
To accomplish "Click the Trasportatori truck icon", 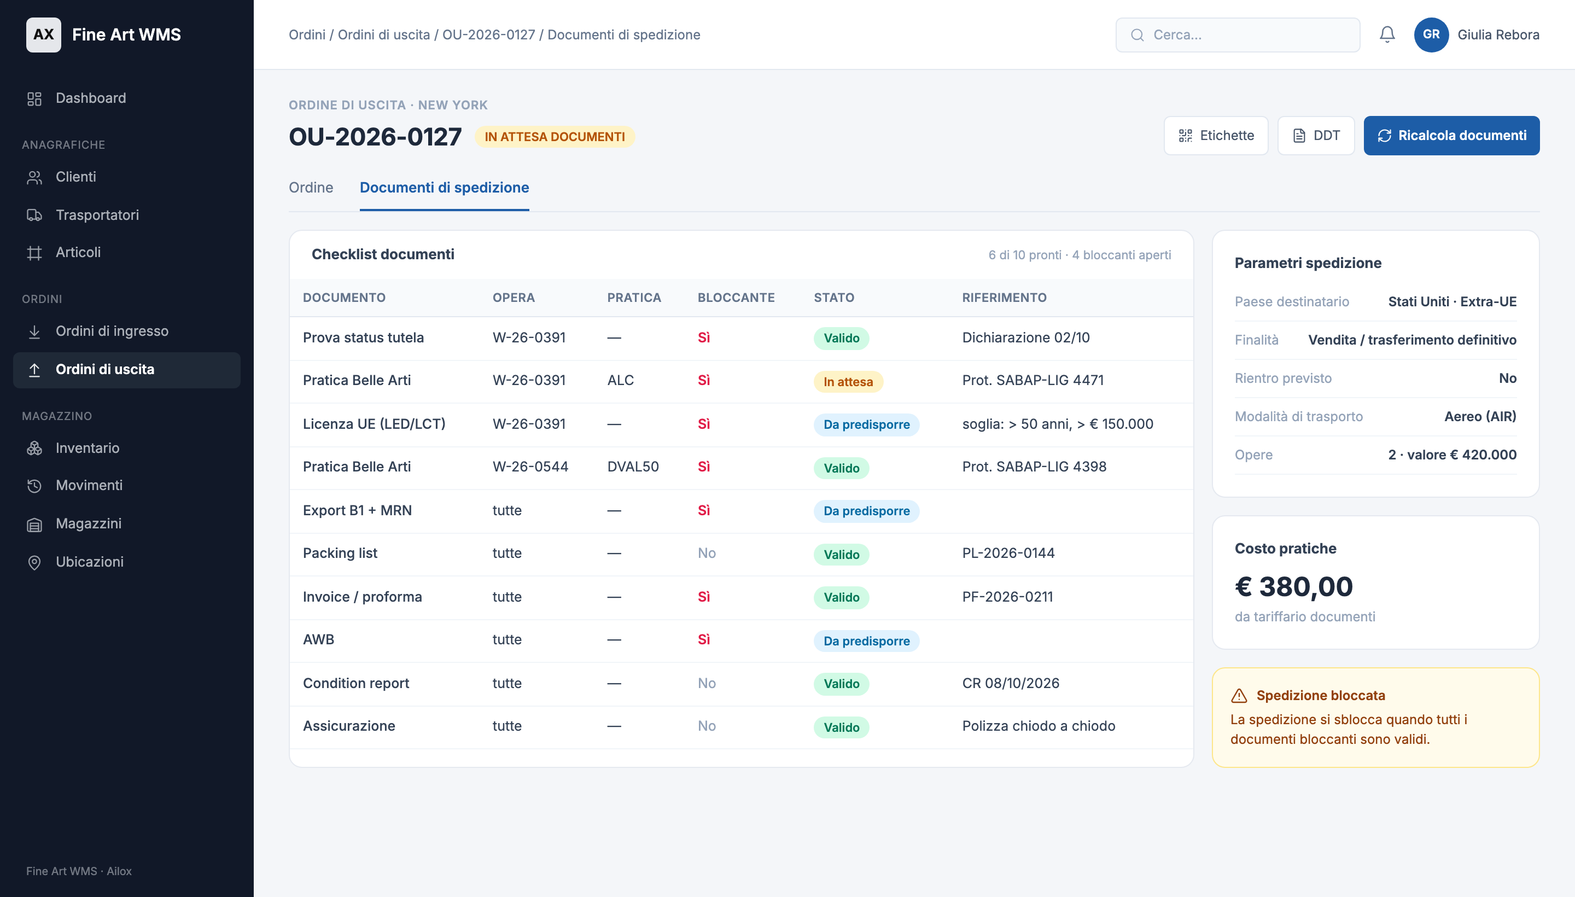I will click(x=34, y=215).
